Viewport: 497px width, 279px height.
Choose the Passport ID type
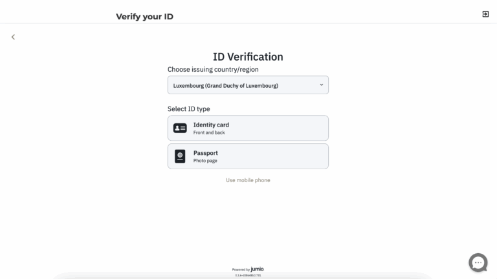tap(248, 156)
